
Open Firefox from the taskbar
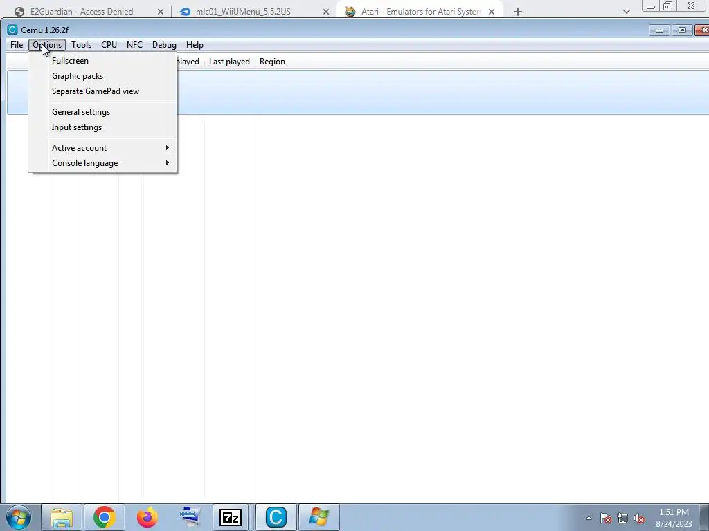(147, 517)
